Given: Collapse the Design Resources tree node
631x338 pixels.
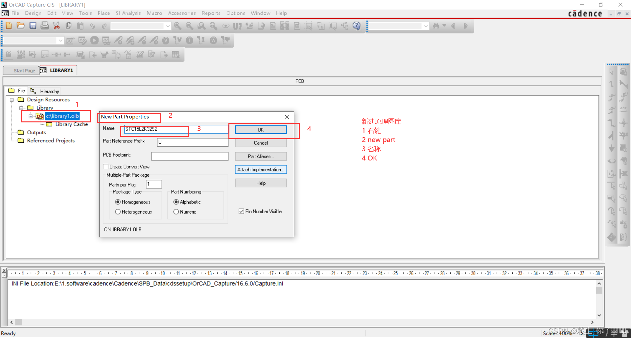Looking at the screenshot, I should coord(12,100).
